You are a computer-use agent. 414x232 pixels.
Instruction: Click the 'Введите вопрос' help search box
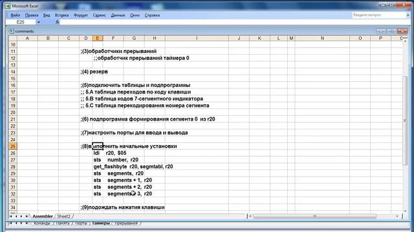379,15
